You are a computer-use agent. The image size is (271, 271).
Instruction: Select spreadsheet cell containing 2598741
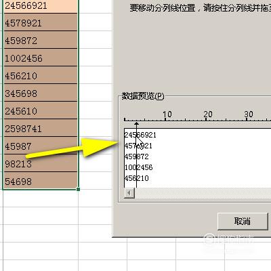(41, 128)
